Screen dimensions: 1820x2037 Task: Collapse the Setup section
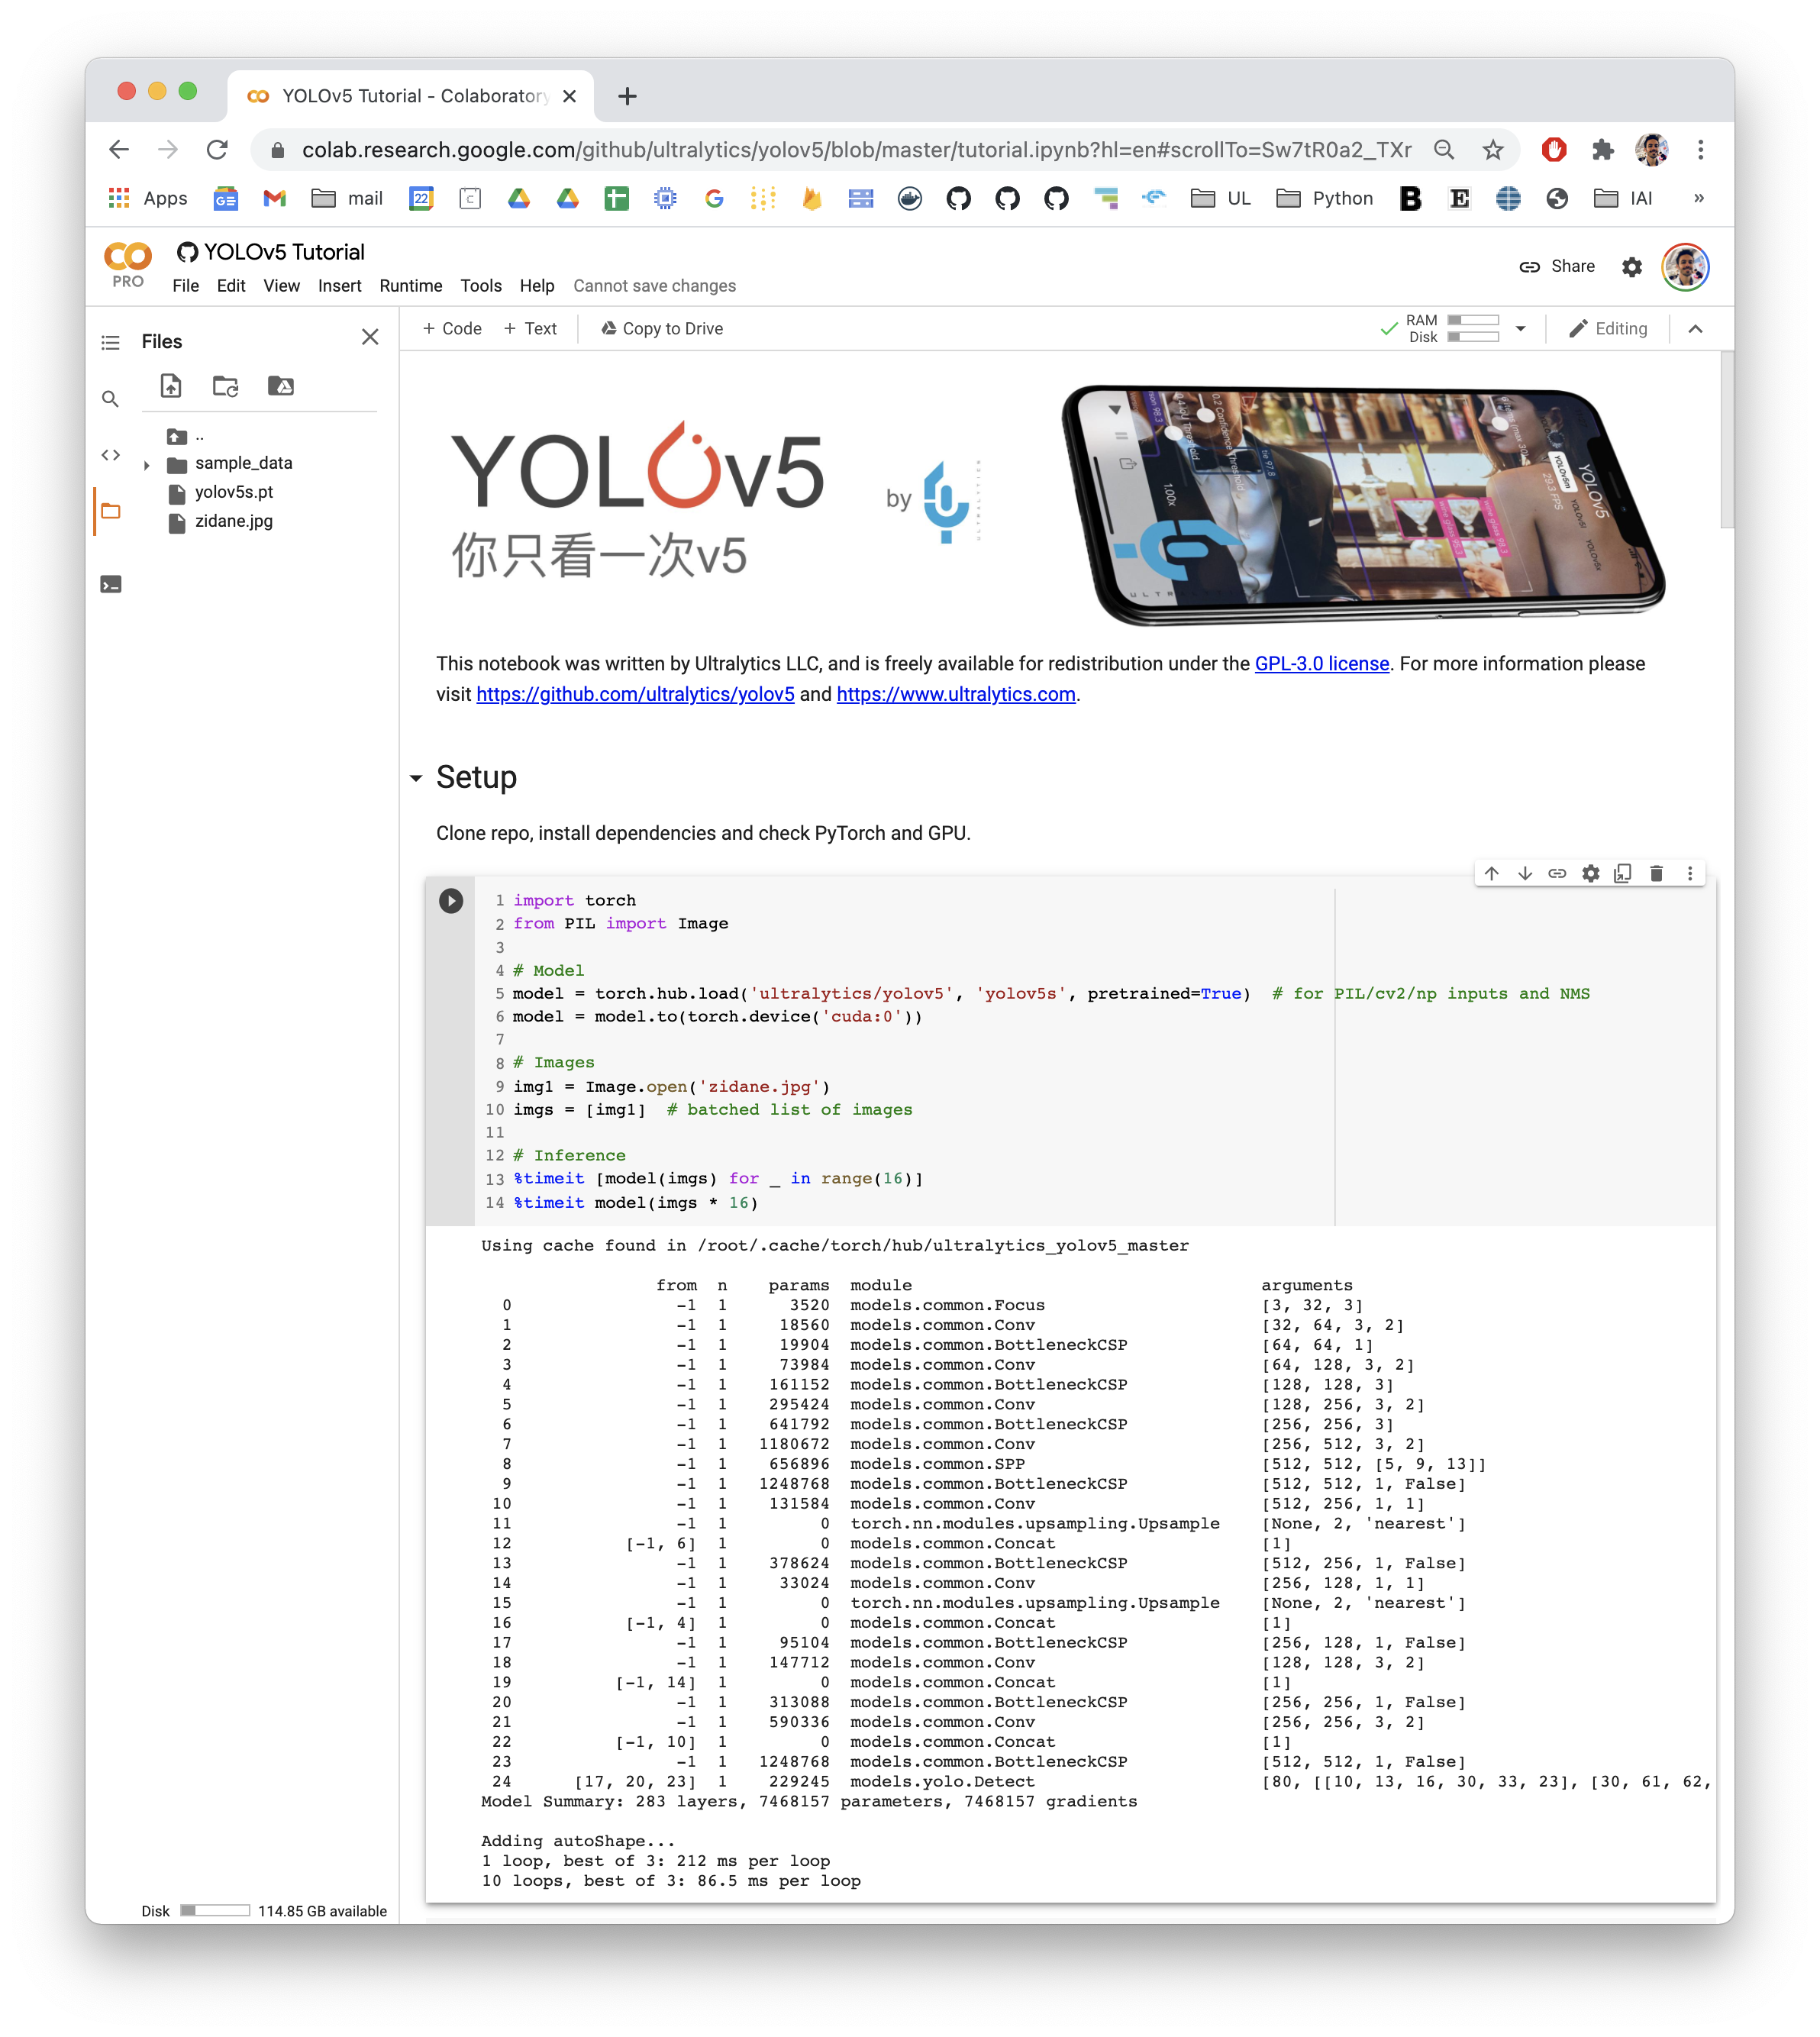(x=417, y=777)
